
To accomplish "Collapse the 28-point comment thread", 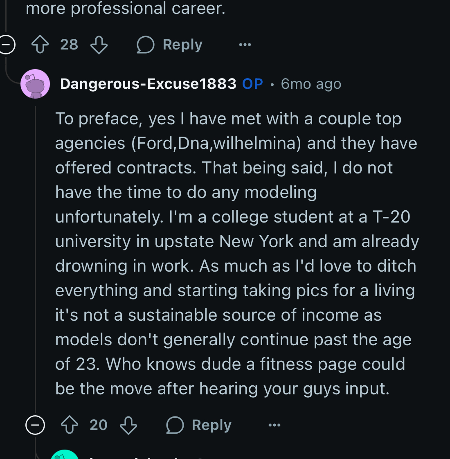I will pyautogui.click(x=7, y=45).
